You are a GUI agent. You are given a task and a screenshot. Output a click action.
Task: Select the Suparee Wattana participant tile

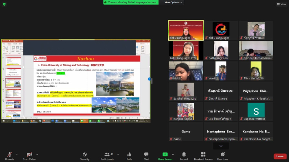pyautogui.click(x=256, y=112)
